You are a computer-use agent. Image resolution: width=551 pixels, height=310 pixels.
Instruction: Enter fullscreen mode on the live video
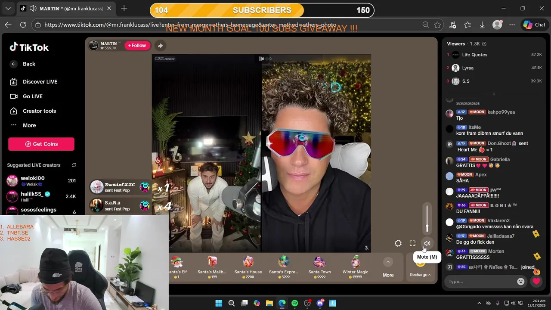pyautogui.click(x=412, y=244)
